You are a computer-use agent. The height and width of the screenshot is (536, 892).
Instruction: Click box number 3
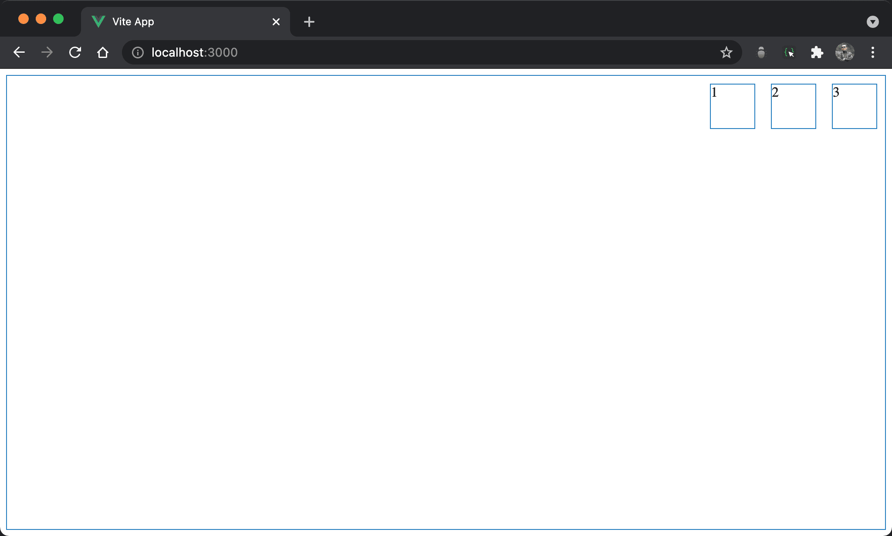point(854,106)
